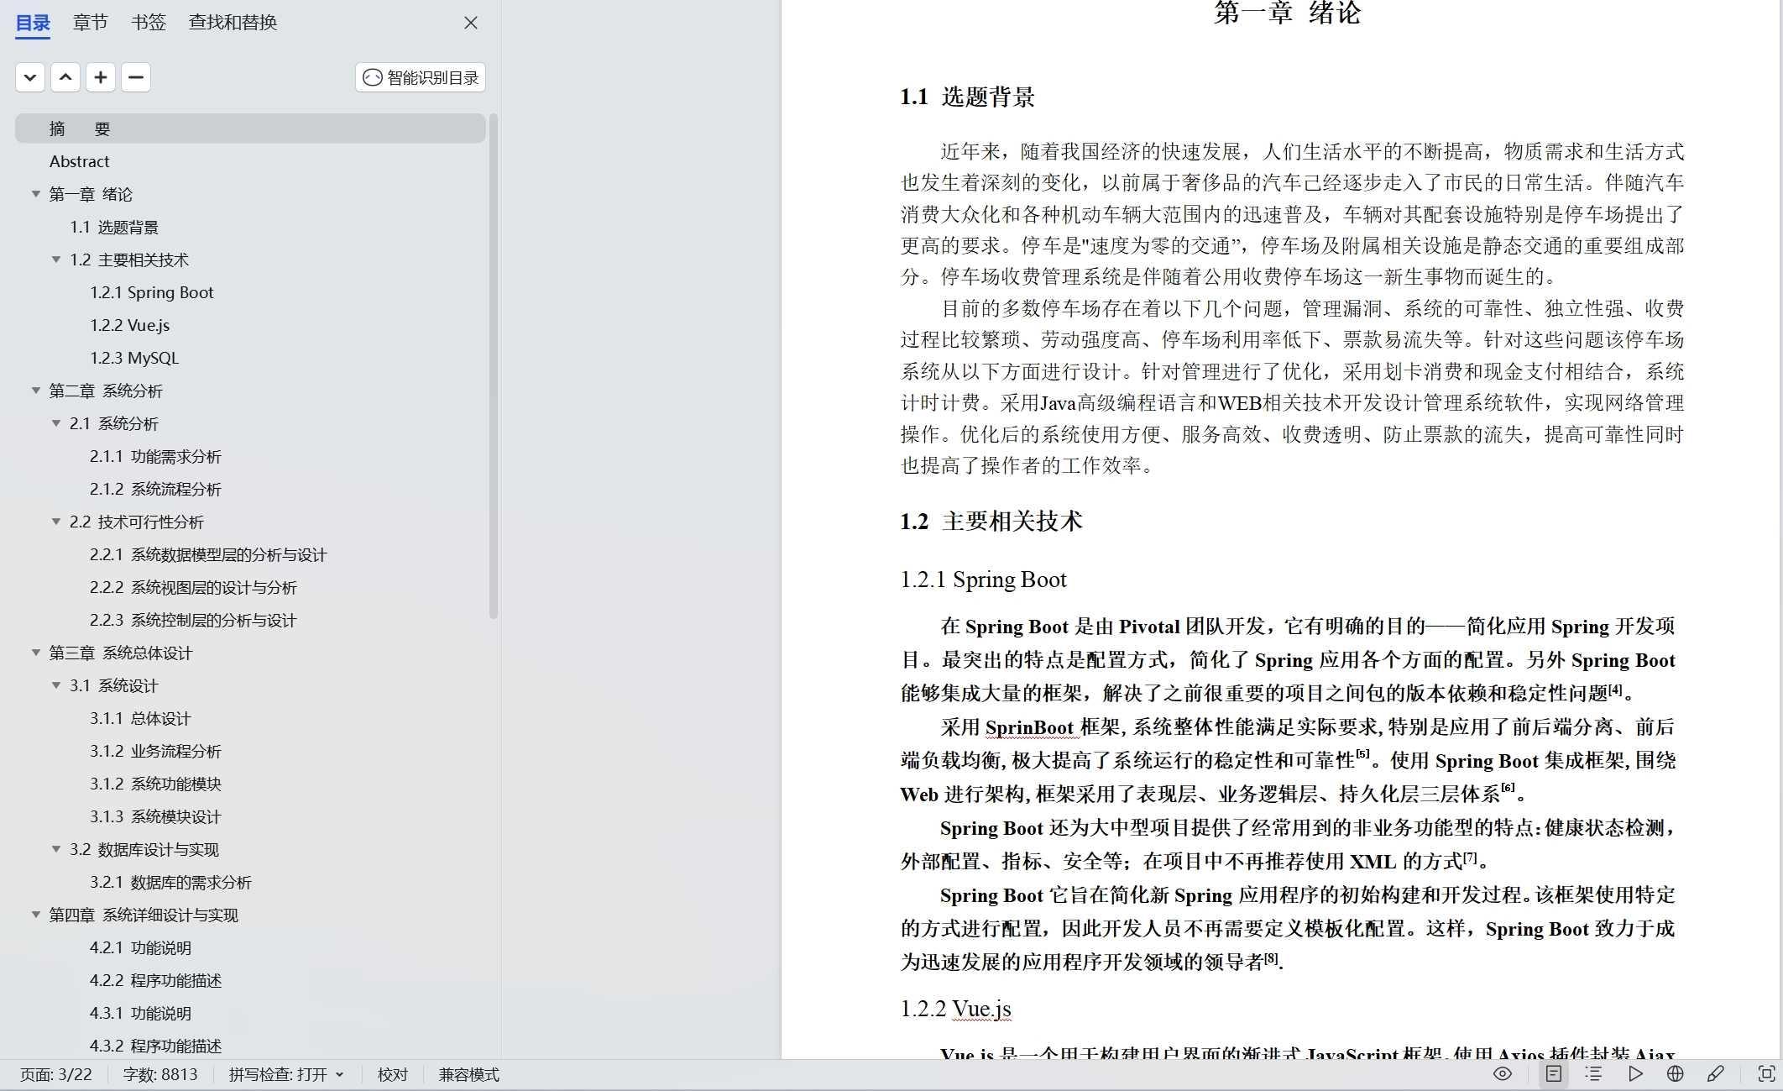Screen dimensions: 1783x1091
Task: Collapse the 第三章 系统总体设计 node
Action: pyautogui.click(x=36, y=653)
